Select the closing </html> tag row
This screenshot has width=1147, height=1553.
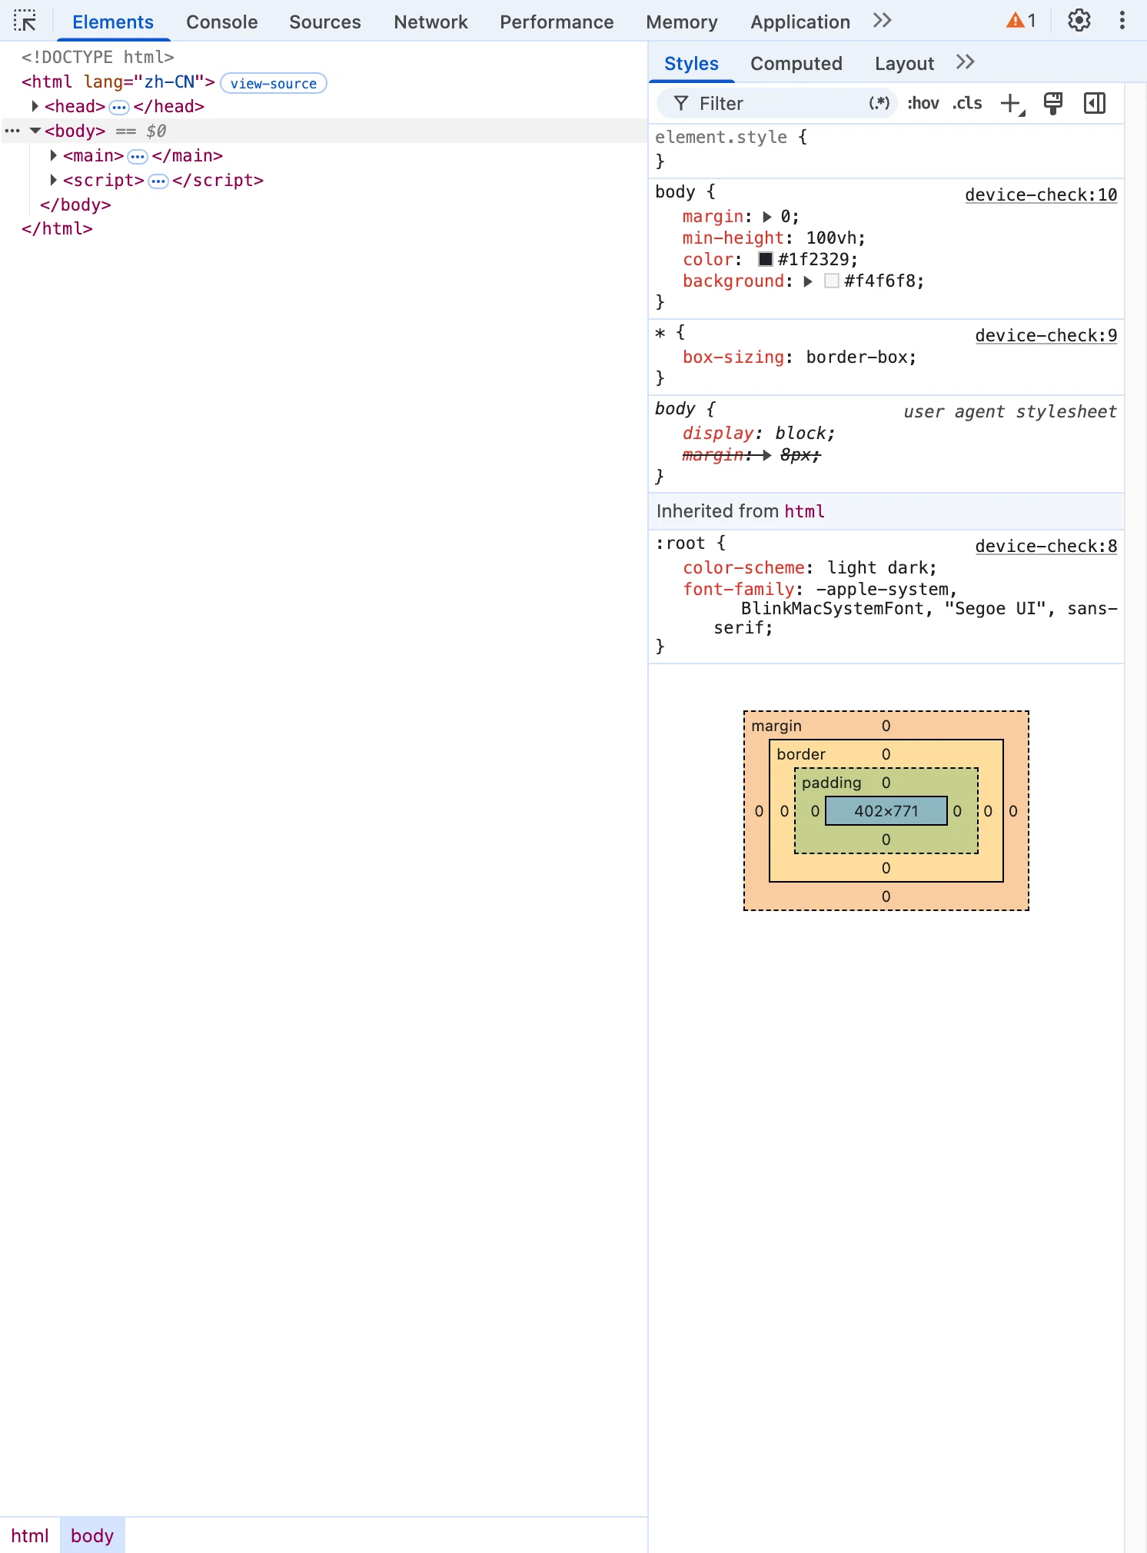[x=57, y=228]
